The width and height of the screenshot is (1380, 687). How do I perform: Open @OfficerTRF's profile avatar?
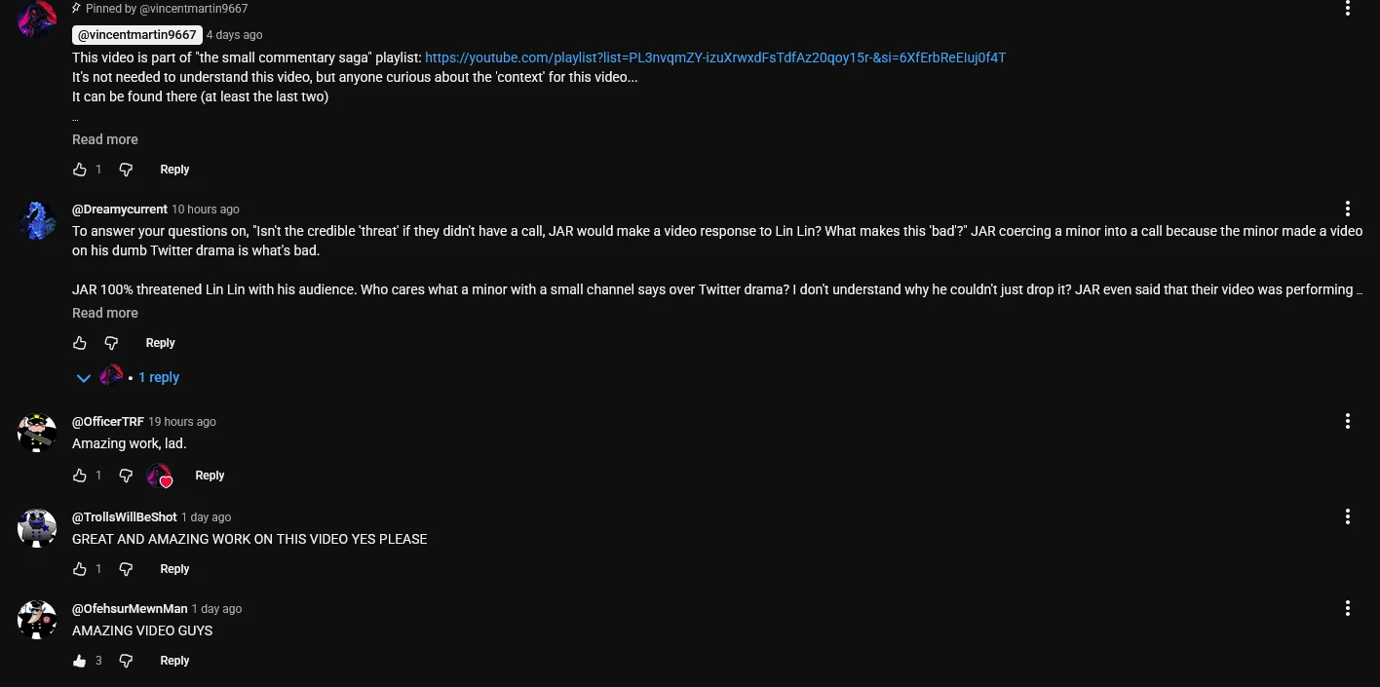click(37, 432)
